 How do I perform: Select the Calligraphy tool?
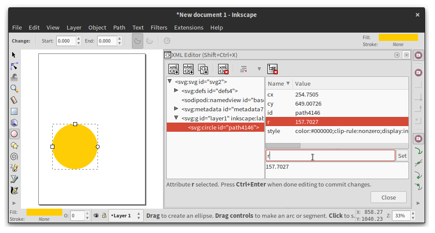click(14, 190)
